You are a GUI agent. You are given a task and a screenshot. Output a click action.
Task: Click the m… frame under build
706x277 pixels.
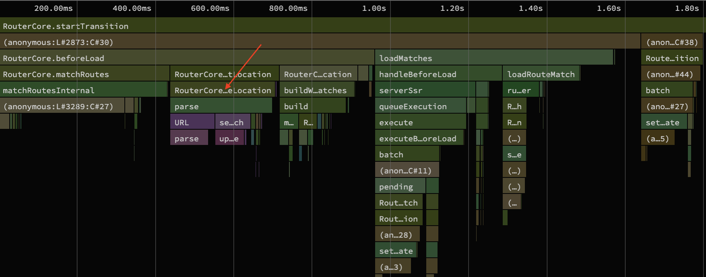(289, 122)
